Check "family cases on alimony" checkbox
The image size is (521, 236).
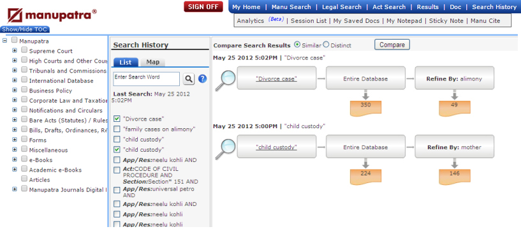coord(117,129)
